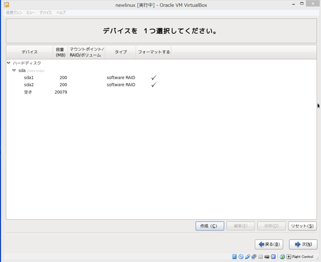Screen dimensions: 321x262
Task: Click the タイプ column header
Action: point(121,52)
